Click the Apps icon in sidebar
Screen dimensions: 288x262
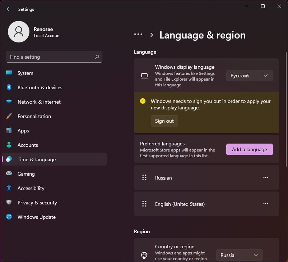(9, 130)
